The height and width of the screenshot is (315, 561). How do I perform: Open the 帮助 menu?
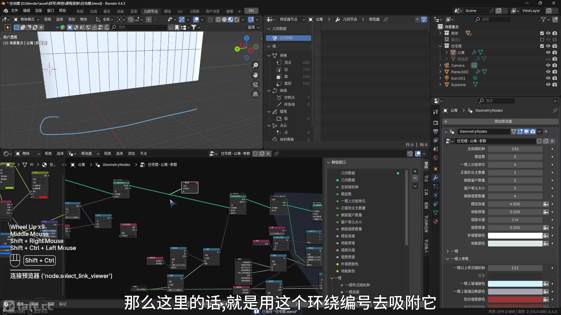tap(63, 11)
